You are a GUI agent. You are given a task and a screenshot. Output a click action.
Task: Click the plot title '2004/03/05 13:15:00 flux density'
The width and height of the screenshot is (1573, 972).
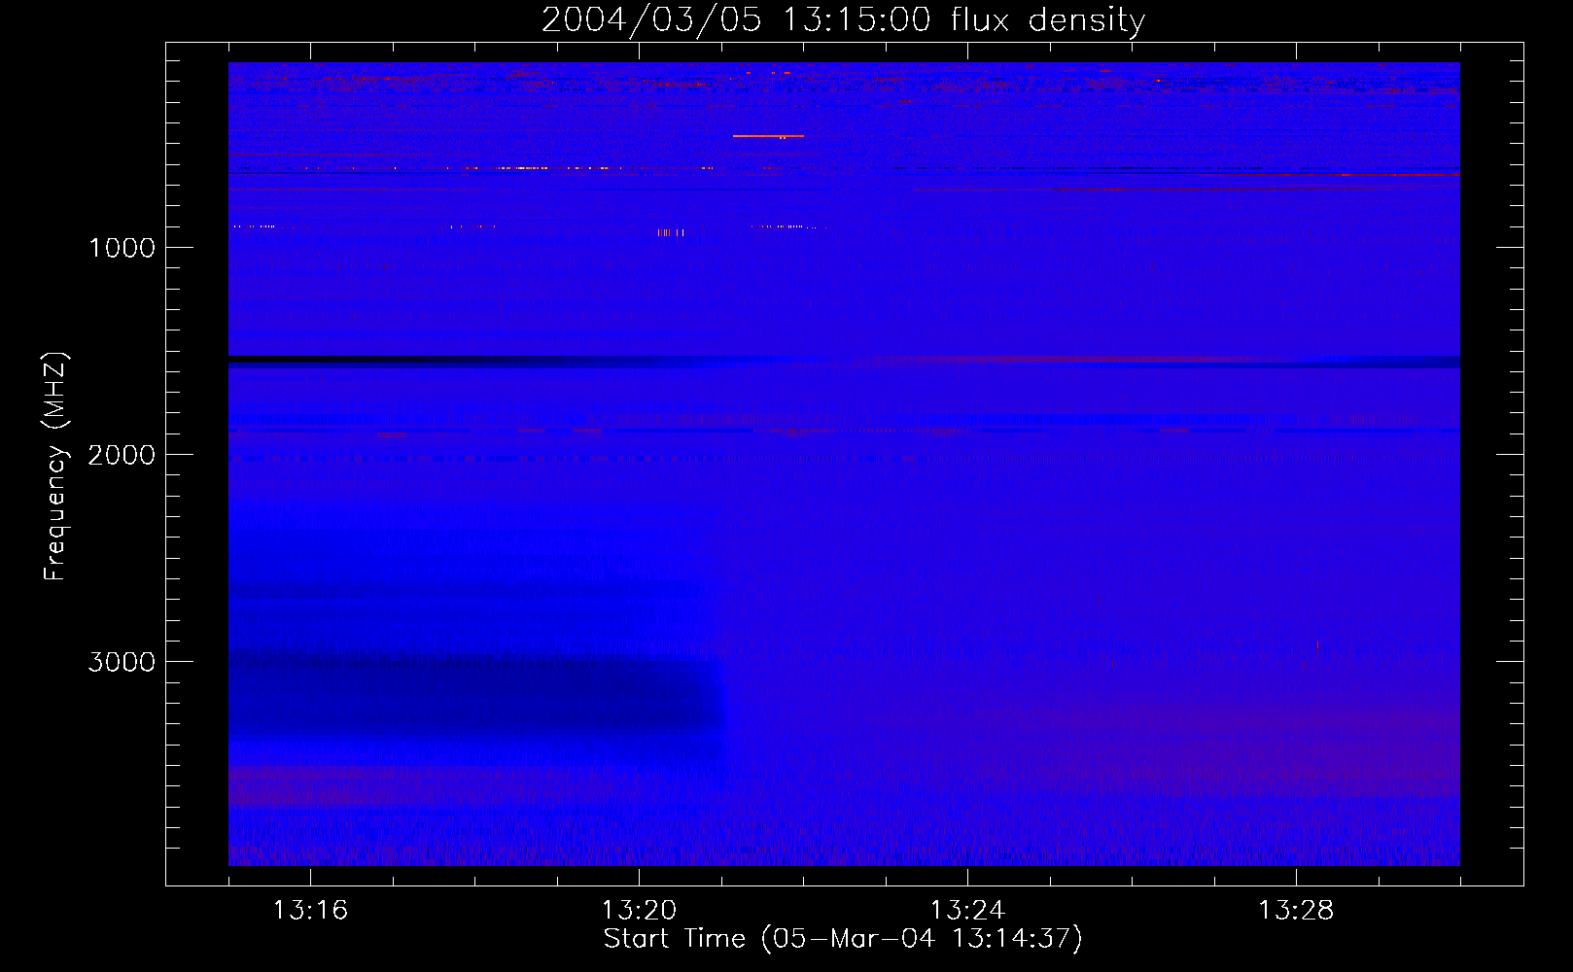pos(843,19)
